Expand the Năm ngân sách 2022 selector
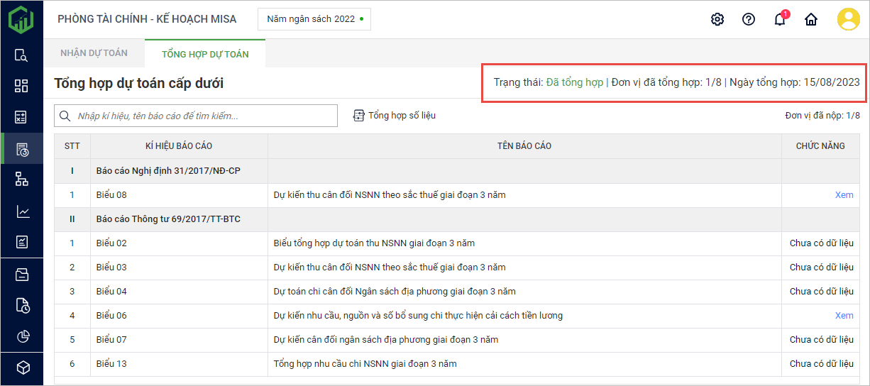 [314, 19]
